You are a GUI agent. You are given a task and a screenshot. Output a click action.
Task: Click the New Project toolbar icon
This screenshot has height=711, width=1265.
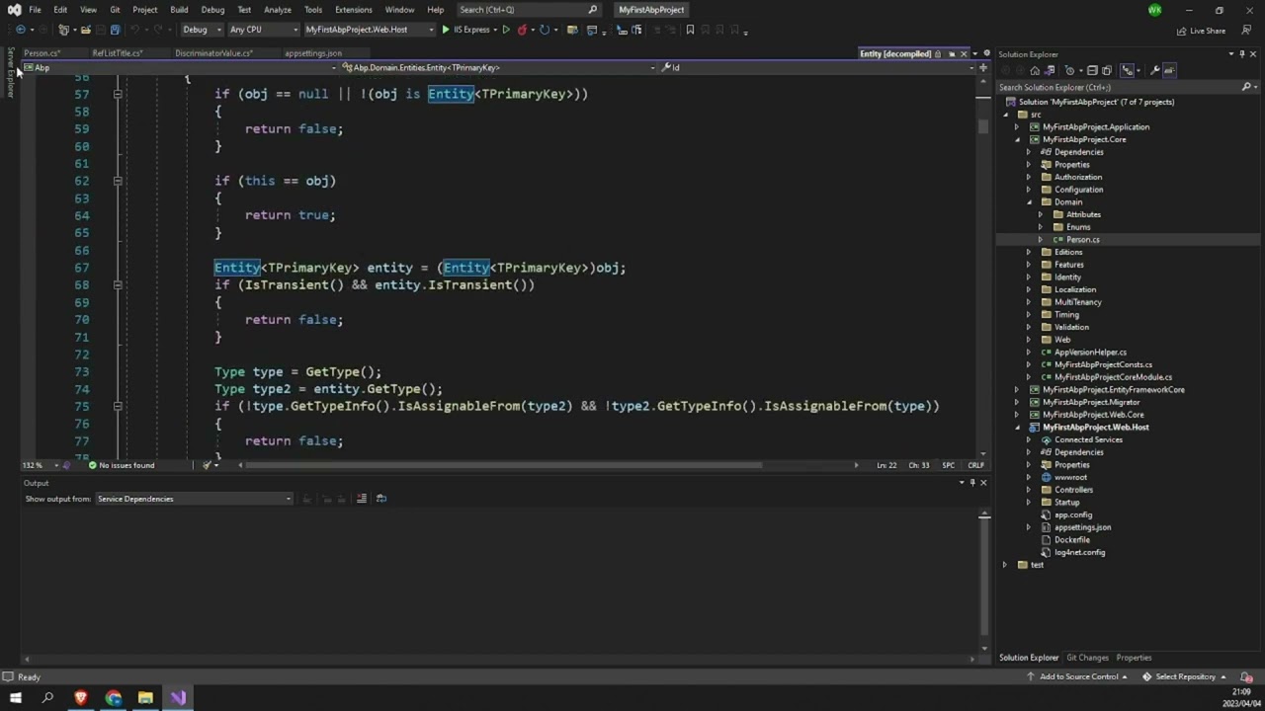[63, 30]
